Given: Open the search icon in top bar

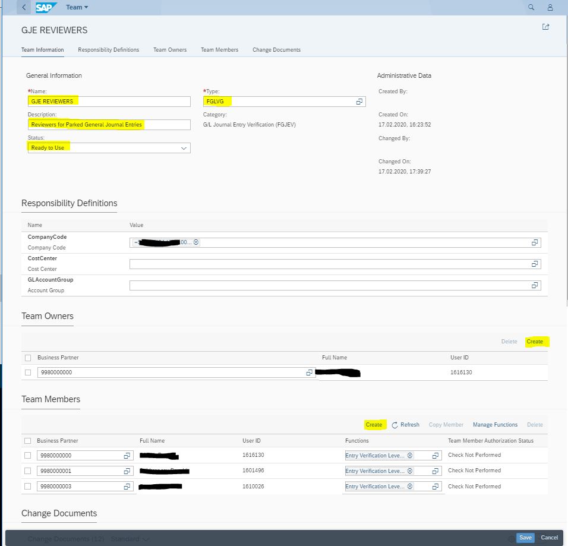Looking at the screenshot, I should 531,7.
